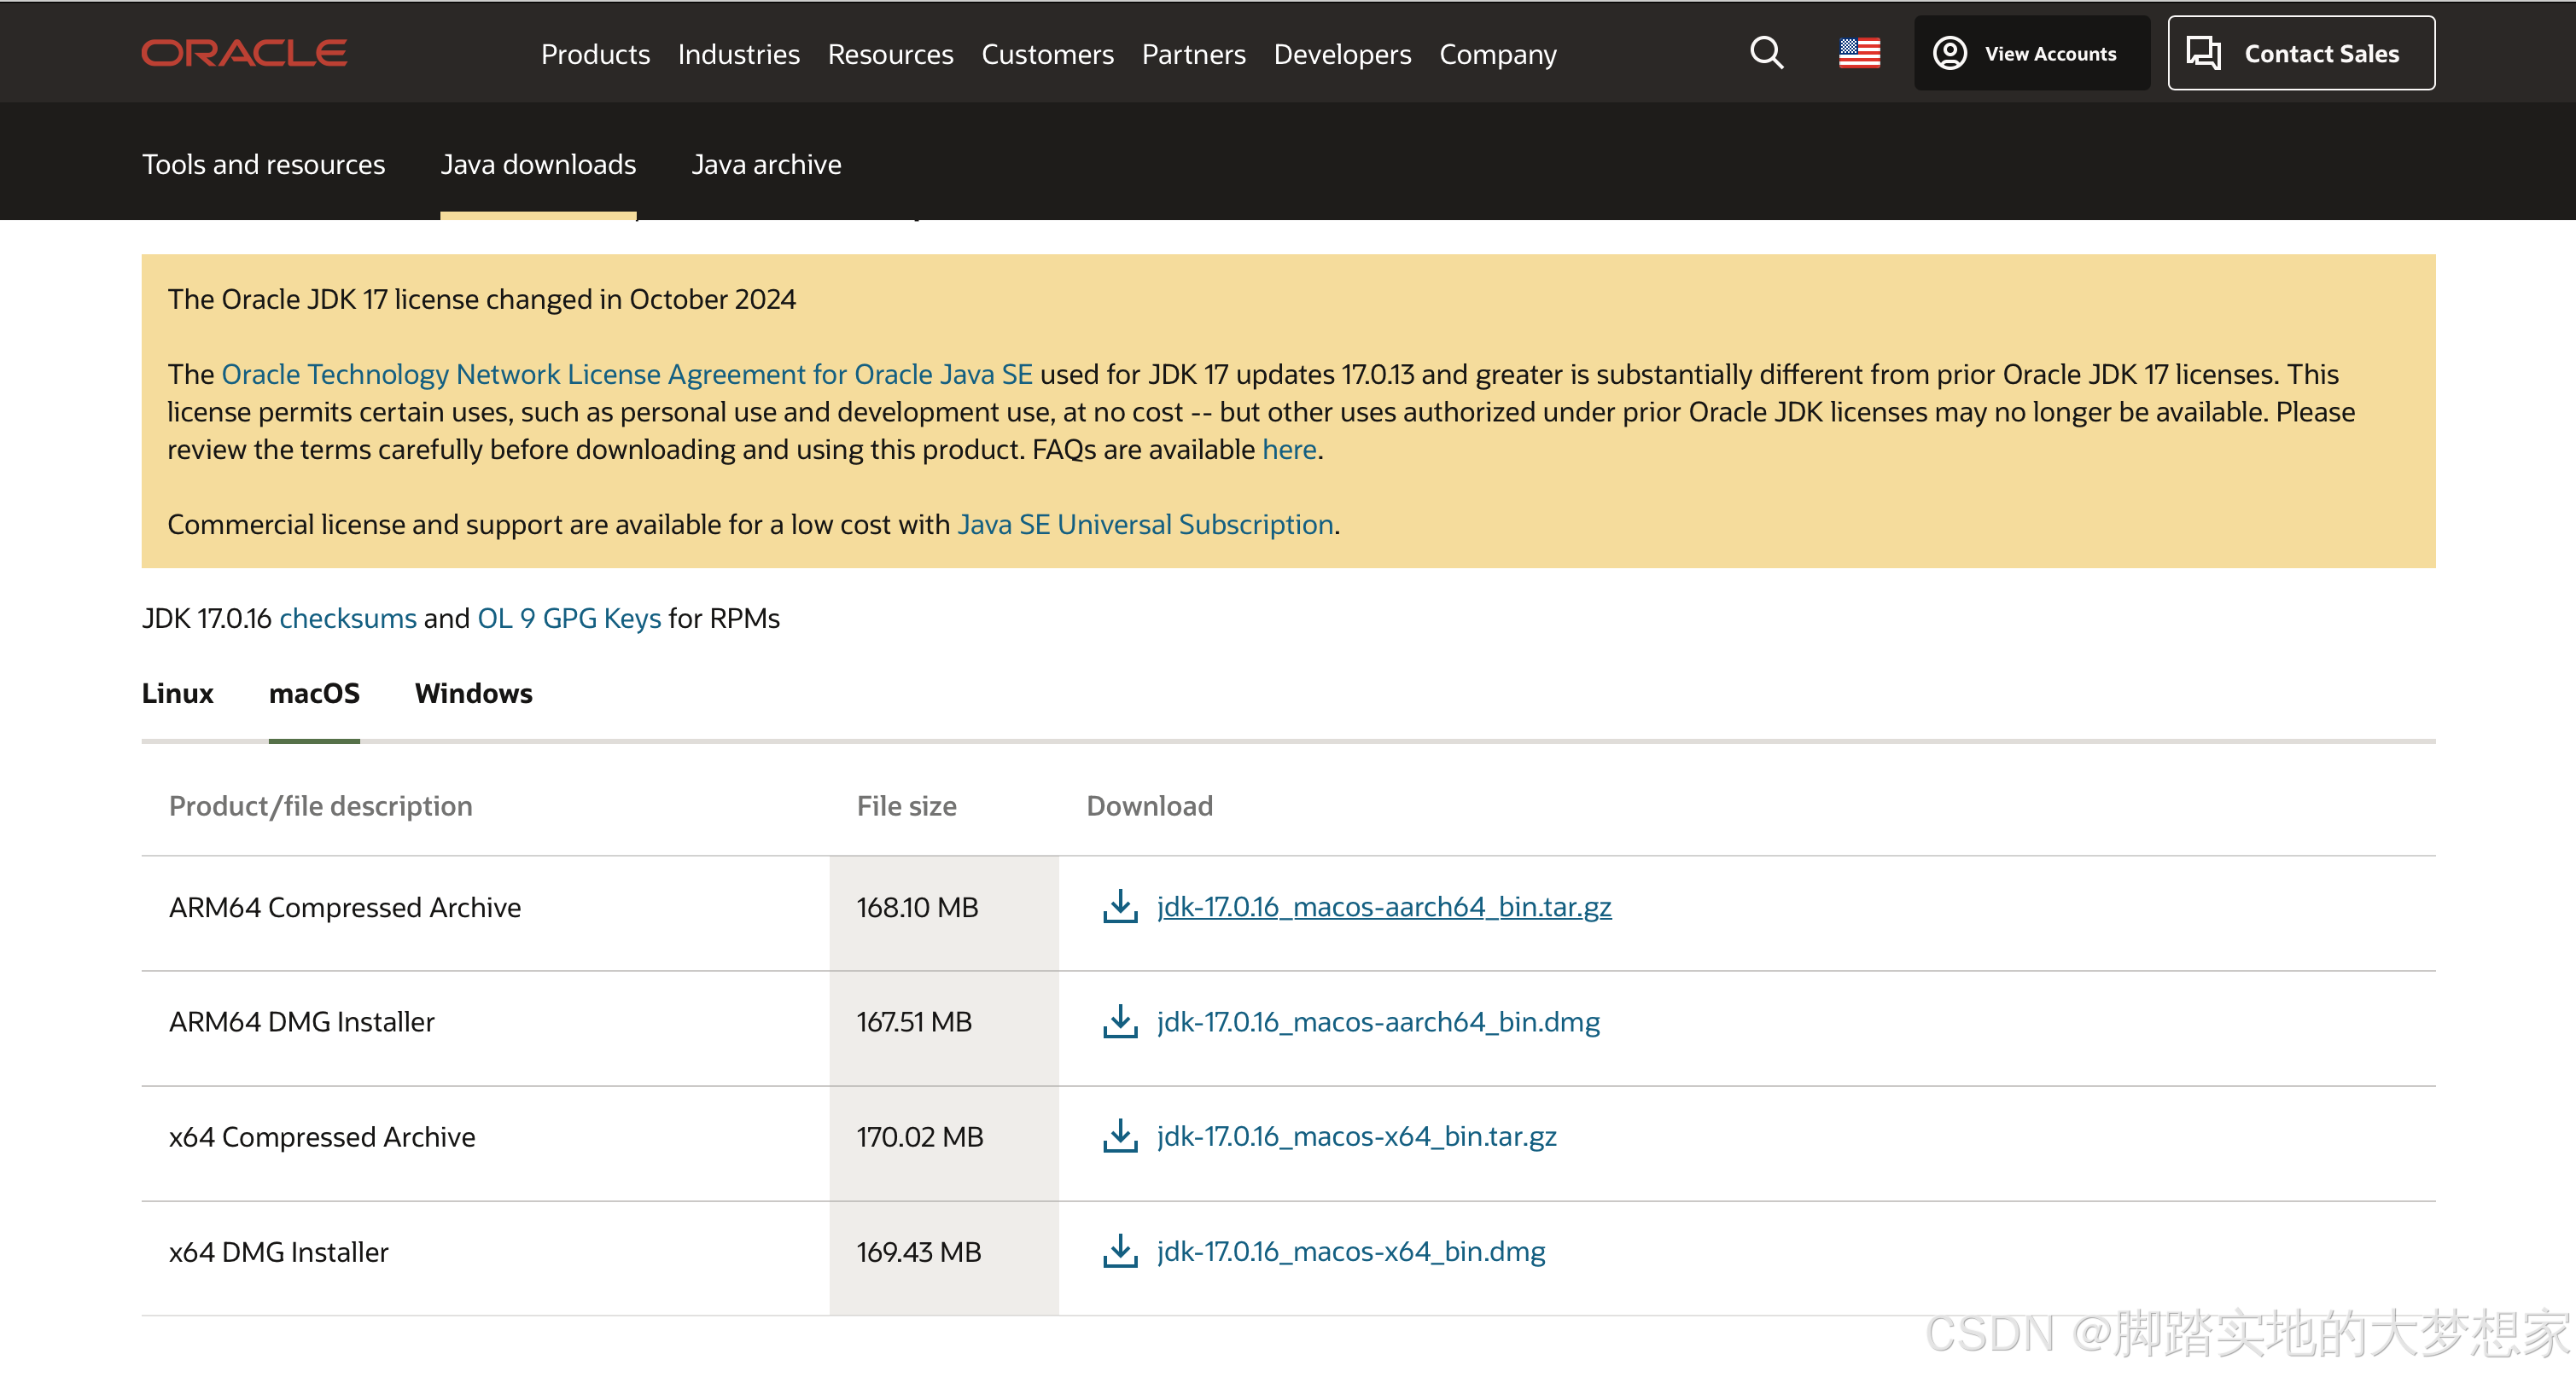Click the FAQs 'here' link
Image resolution: width=2576 pixels, height=1377 pixels.
coord(1288,450)
